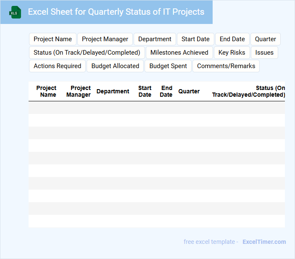This screenshot has width=295, height=259.
Task: Select the Key Risks tag
Action: (232, 53)
